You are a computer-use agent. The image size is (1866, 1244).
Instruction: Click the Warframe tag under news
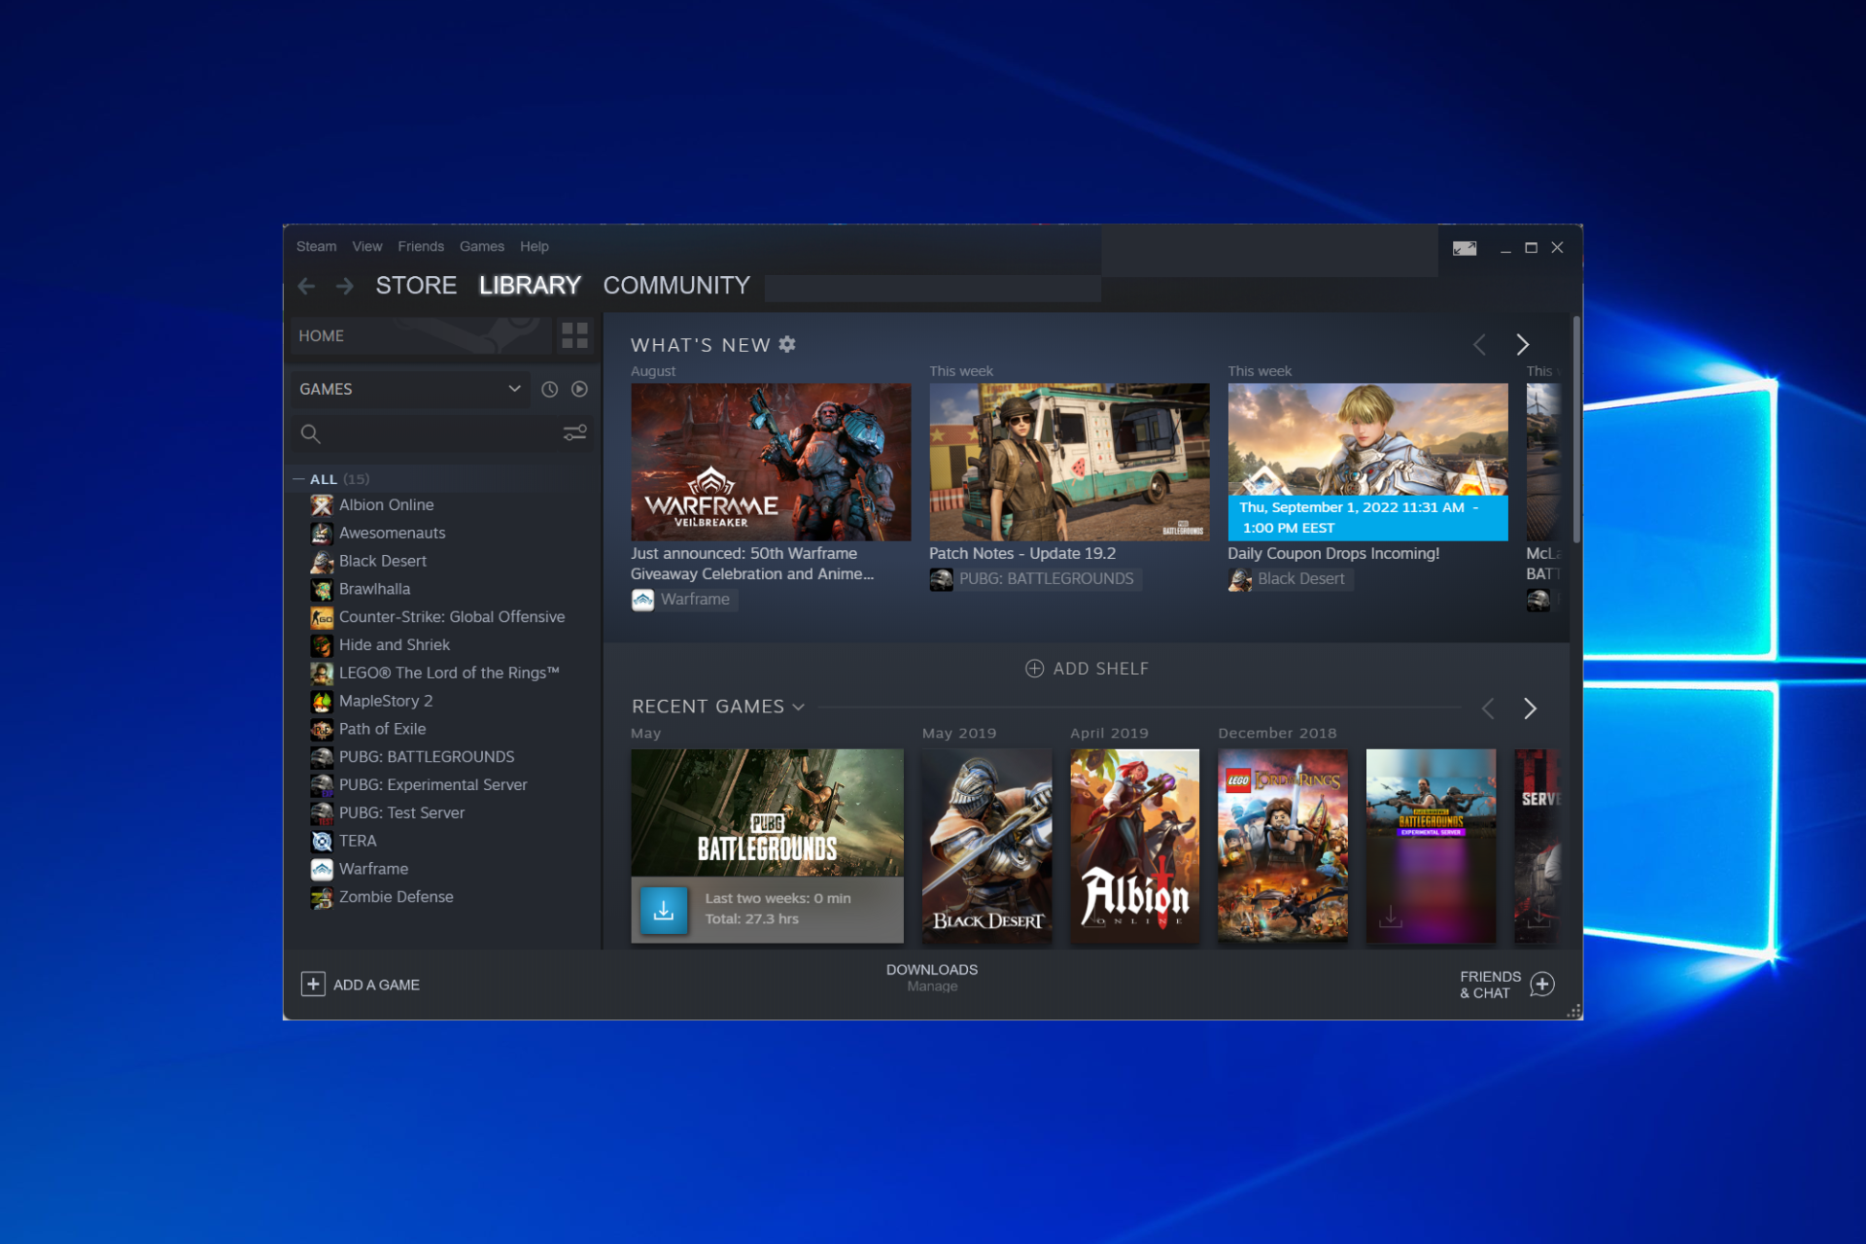[685, 600]
